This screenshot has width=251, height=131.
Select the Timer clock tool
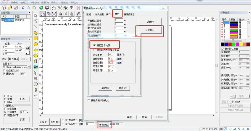coord(36,84)
